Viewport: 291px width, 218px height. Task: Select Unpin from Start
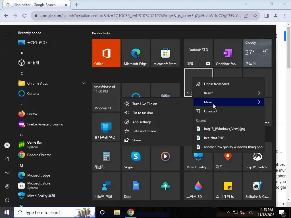pos(229,84)
